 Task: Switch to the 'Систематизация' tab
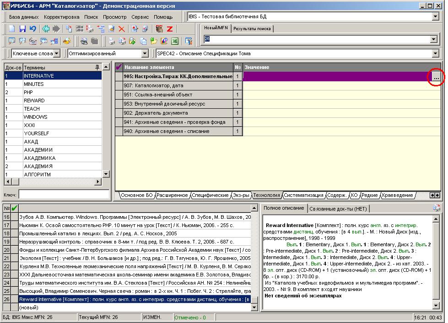tap(303, 195)
